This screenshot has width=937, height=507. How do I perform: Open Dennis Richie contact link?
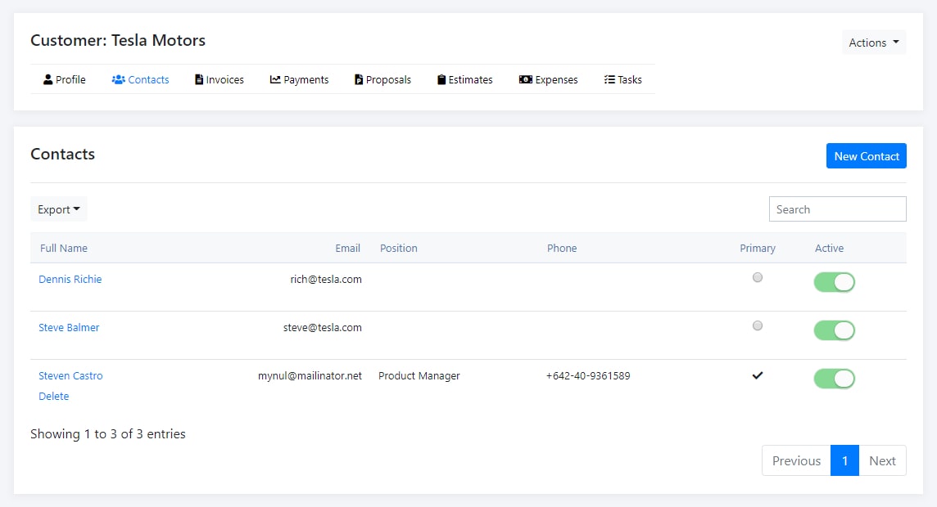click(70, 279)
